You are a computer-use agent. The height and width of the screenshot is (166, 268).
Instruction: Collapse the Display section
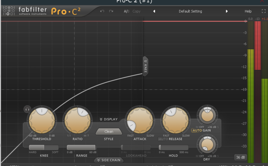pyautogui.click(x=109, y=119)
